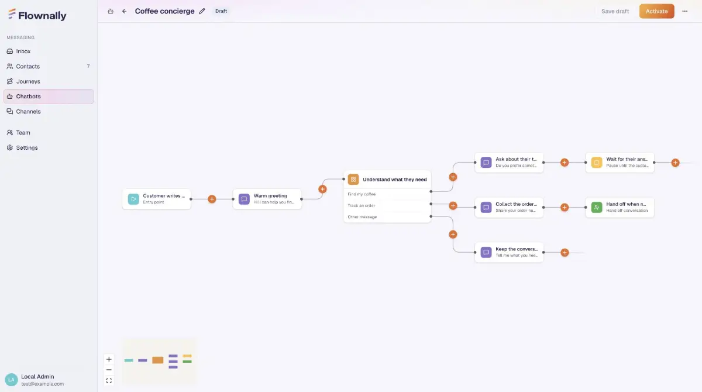Click the Track an order branch
This screenshot has width=702, height=392.
click(387, 205)
